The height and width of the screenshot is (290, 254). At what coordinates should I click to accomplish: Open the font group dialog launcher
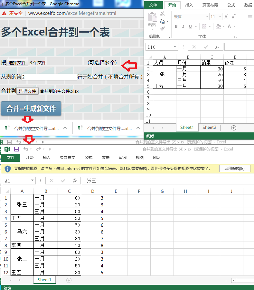[235, 37]
